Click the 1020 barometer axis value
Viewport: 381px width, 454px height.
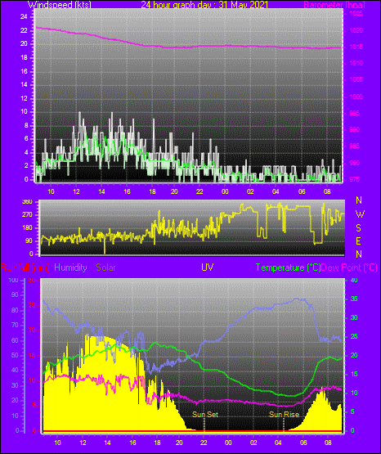pos(356,30)
